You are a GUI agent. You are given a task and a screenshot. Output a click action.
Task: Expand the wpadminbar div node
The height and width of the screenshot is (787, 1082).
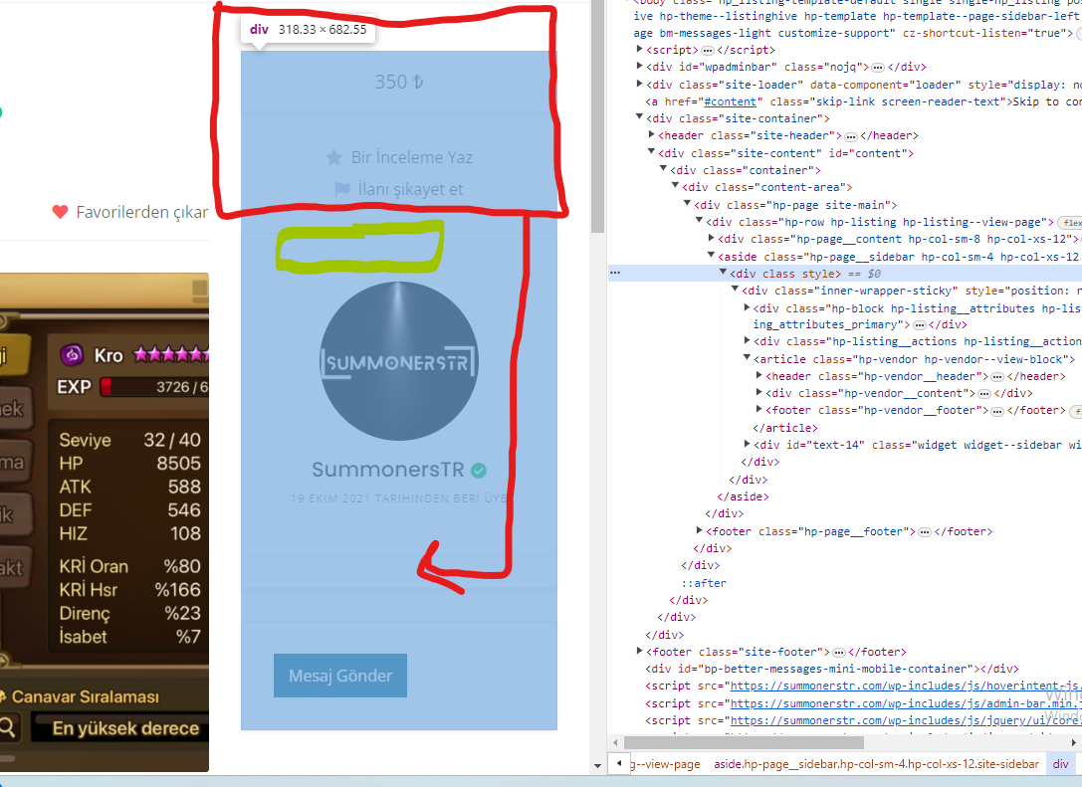click(x=639, y=67)
